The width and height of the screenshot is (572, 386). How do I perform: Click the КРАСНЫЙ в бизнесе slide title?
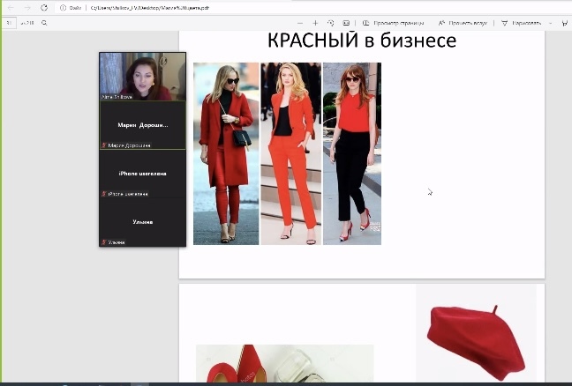click(362, 40)
